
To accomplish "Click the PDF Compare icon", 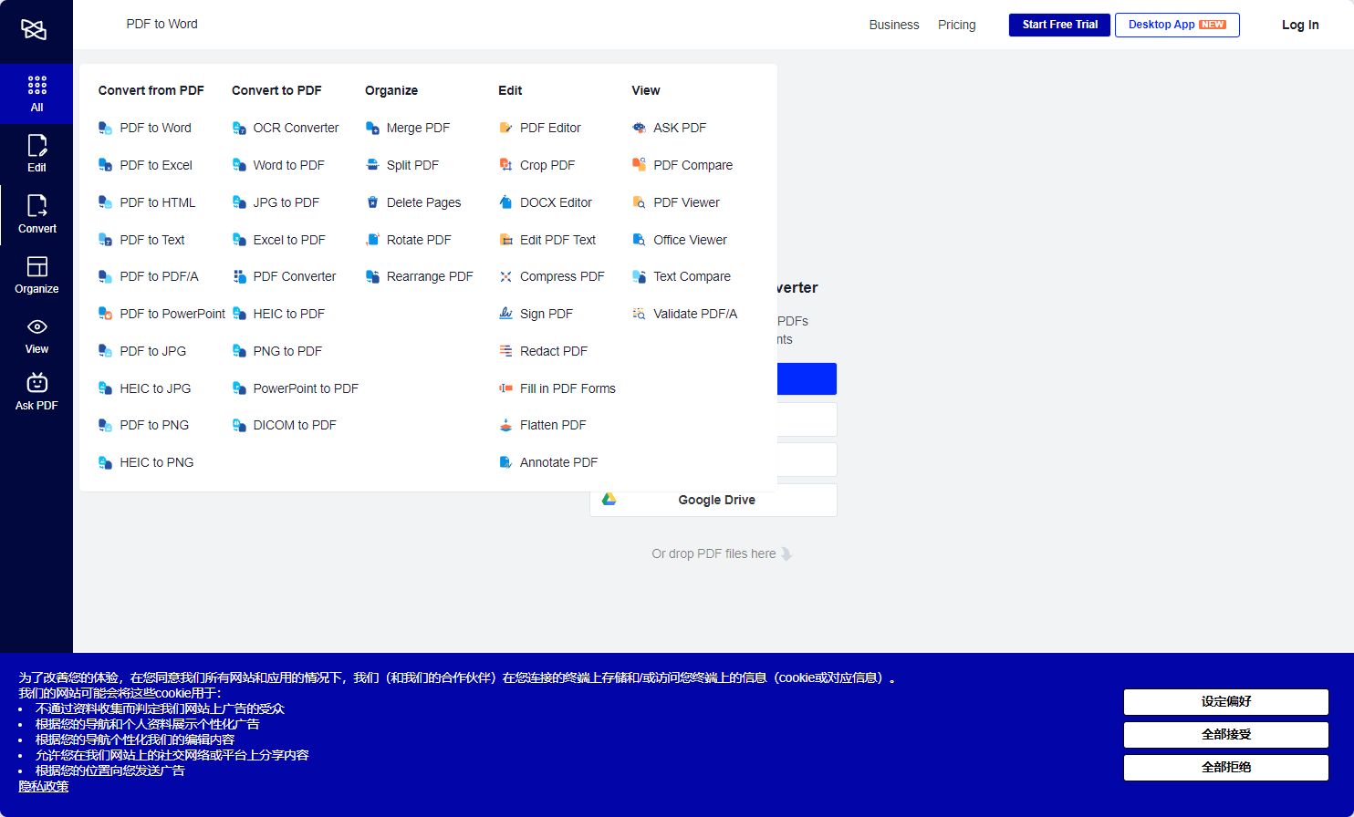I will click(639, 165).
